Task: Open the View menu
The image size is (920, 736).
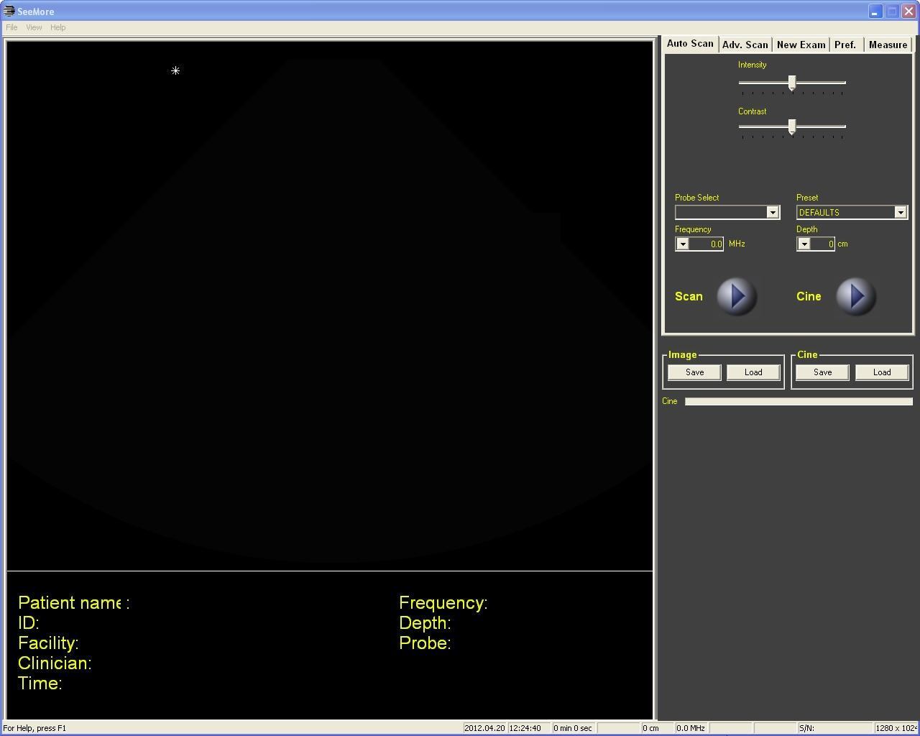Action: coord(34,27)
